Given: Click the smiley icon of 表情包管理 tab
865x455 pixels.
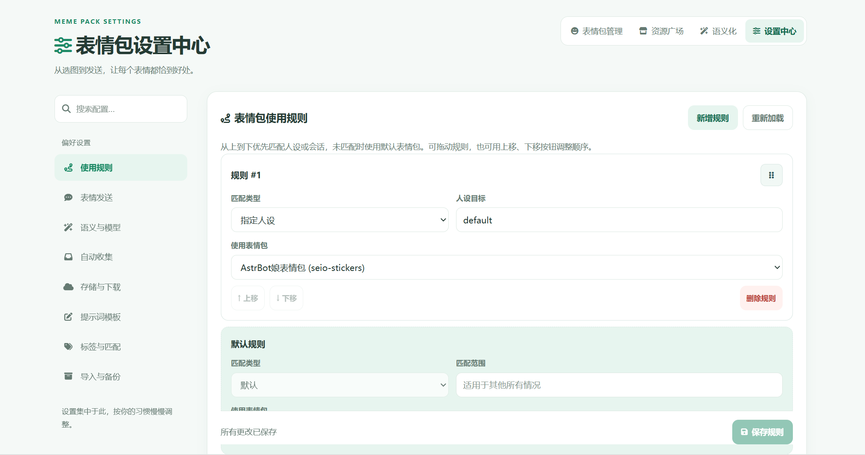Looking at the screenshot, I should click(574, 31).
